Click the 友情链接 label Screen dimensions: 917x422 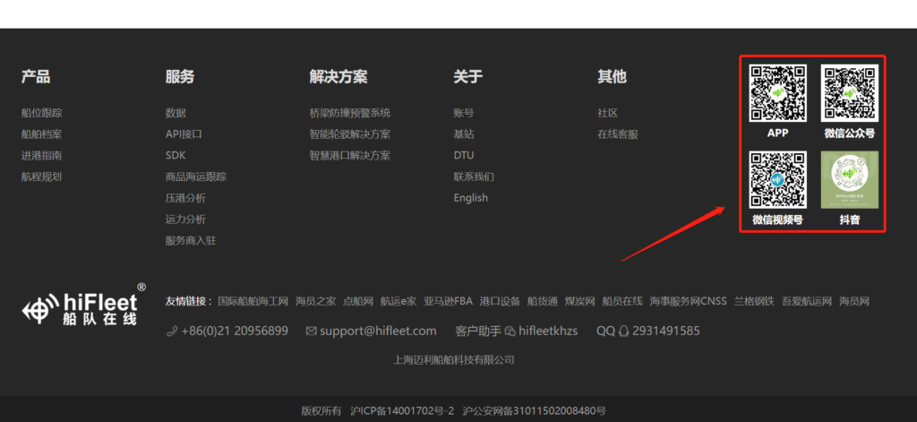(188, 301)
